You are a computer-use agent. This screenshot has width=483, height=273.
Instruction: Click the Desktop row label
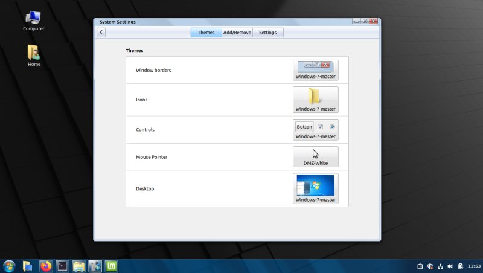pos(145,188)
